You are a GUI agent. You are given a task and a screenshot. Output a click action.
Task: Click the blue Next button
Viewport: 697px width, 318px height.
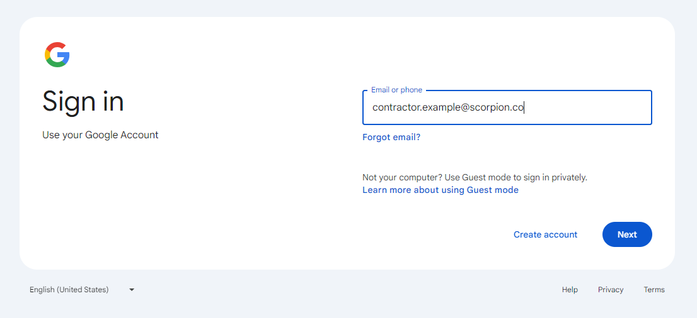pos(627,234)
